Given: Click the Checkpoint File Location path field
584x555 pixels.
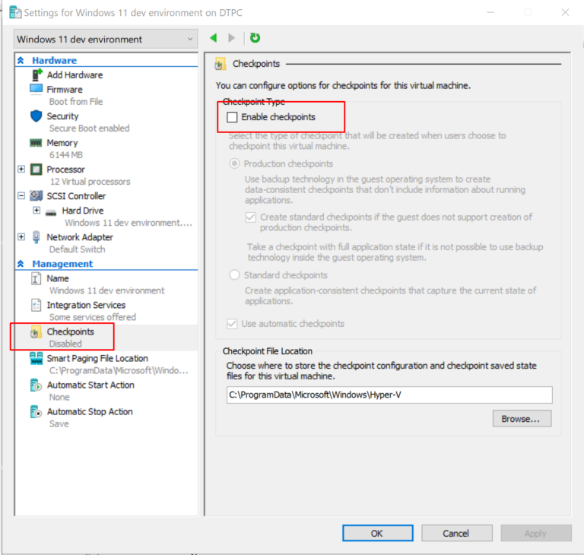Looking at the screenshot, I should click(x=389, y=395).
